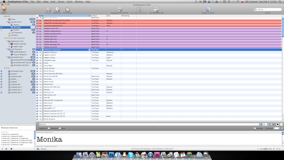Uncheck the Apple Chancery font checkbox
The width and height of the screenshot is (284, 160).
tap(37, 52)
